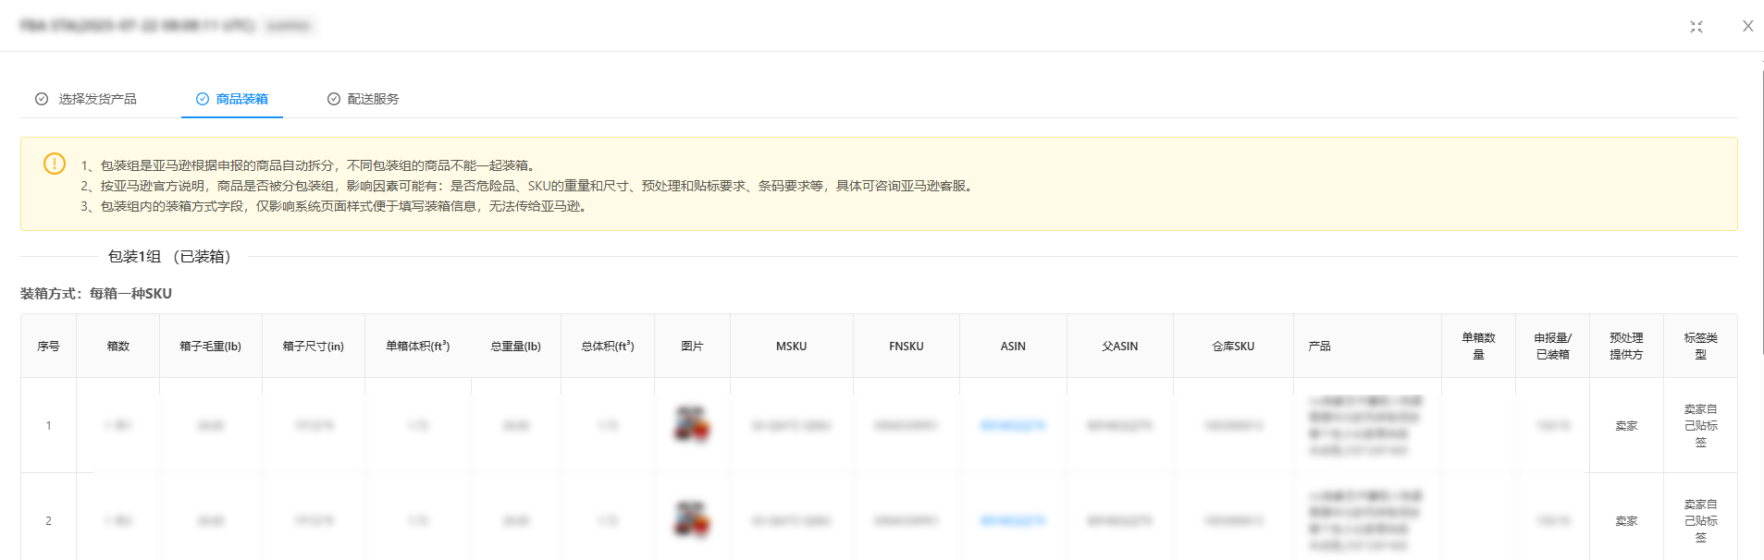This screenshot has height=560, width=1764.
Task: Go to the 配送服务 tab
Action: coord(373,99)
